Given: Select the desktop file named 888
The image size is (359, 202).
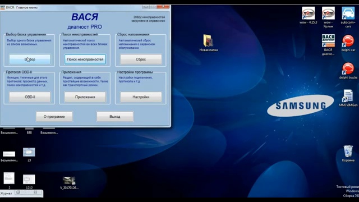Looking at the screenshot, I should pos(29,131).
